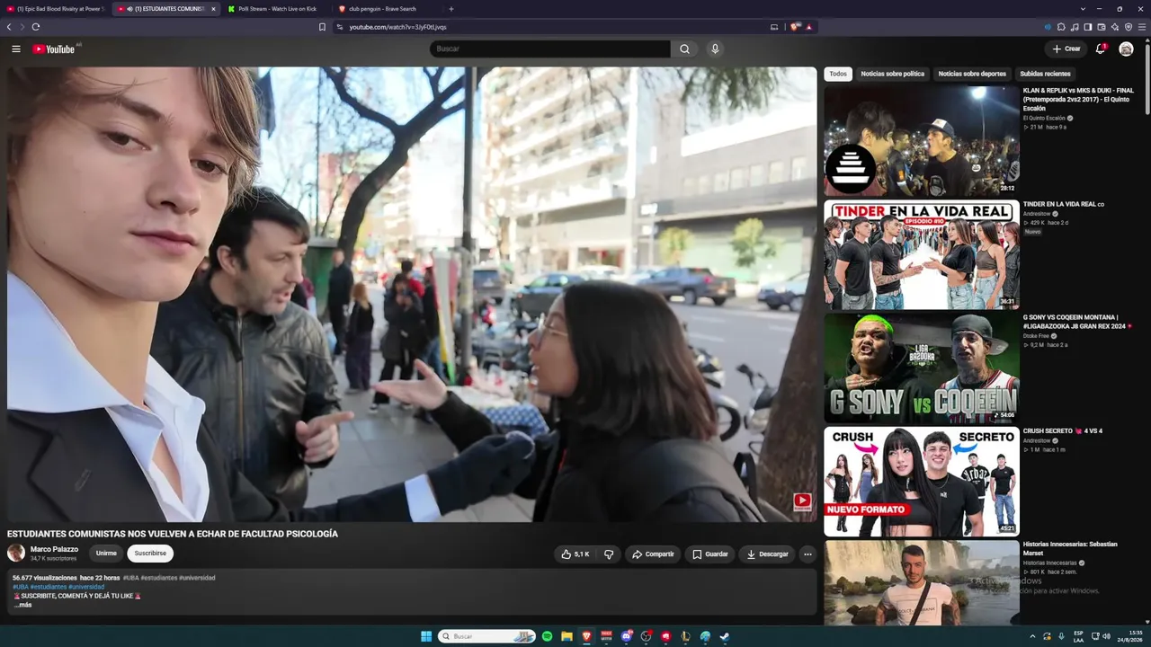Screen dimensions: 1151x647
Task: Click the Suscribirse button
Action: point(150,554)
